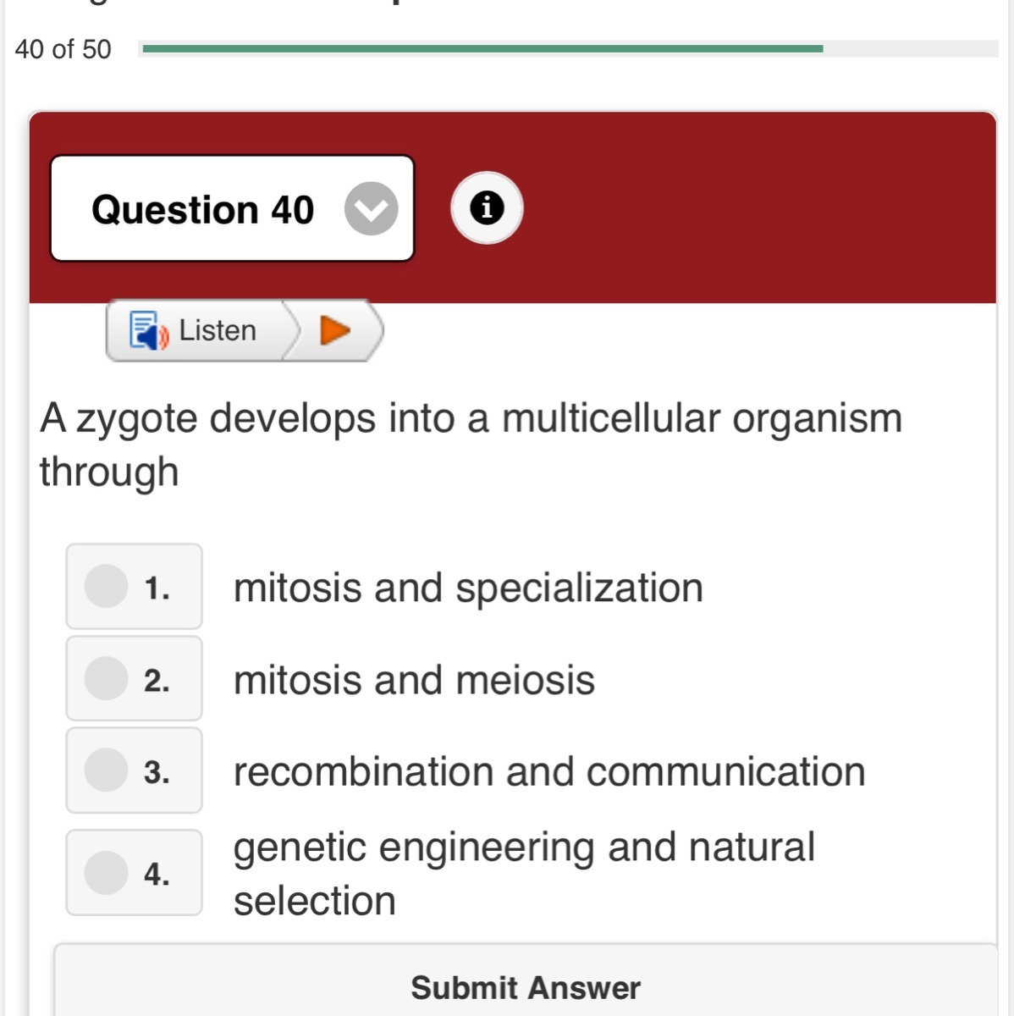The image size is (1014, 1016).
Task: Click the Question 40 title label
Action: (203, 209)
